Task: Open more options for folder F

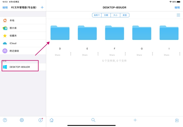Action: point(125,54)
